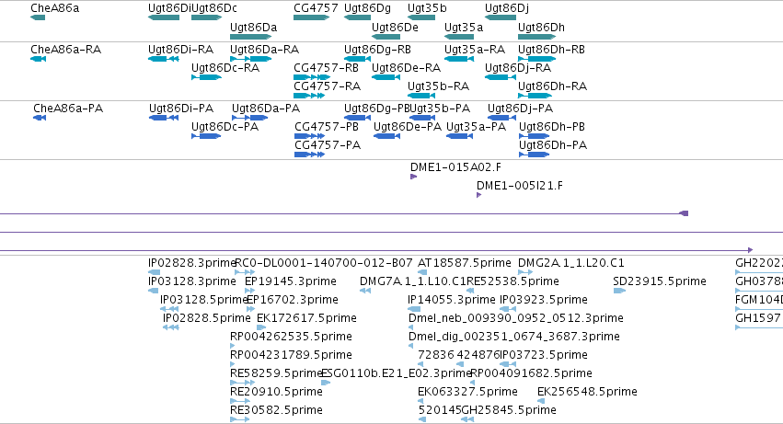Select the GH25845.5prime EST label
783x424 pixels.
(510, 410)
